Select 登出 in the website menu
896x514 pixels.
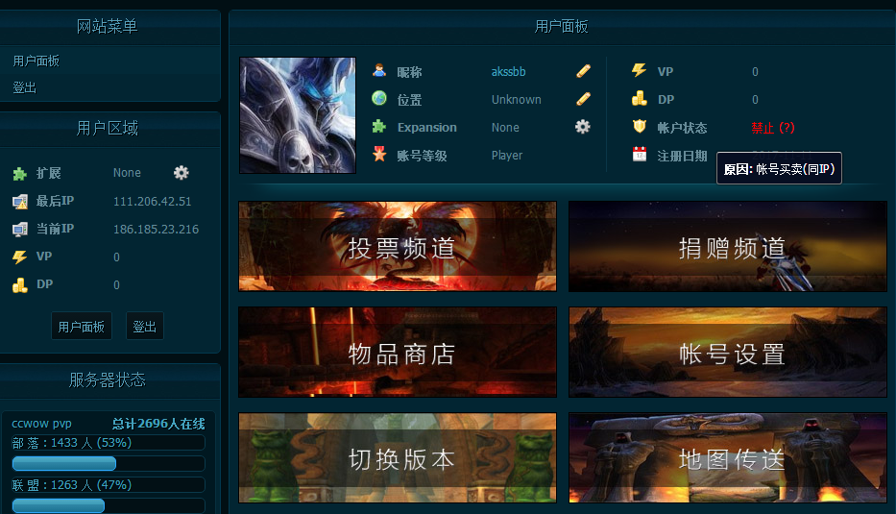tap(25, 87)
